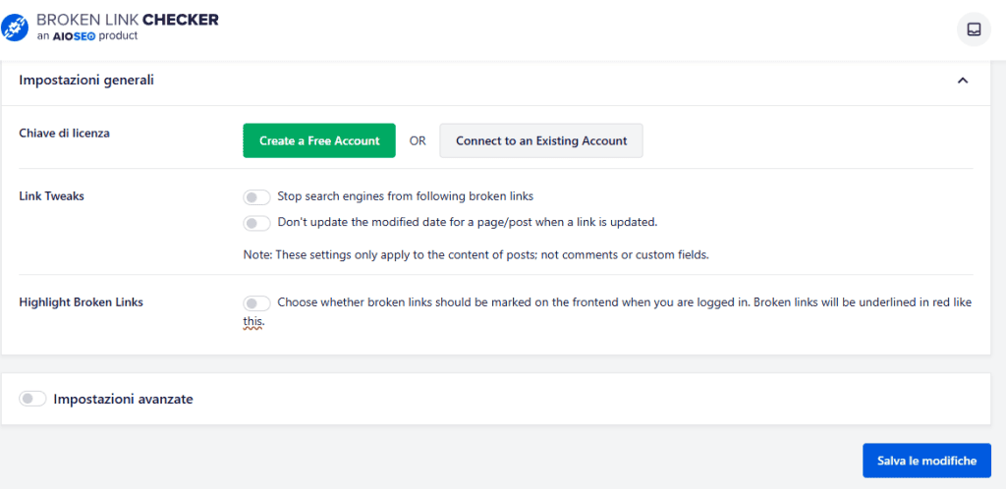Image resolution: width=1006 pixels, height=489 pixels.
Task: Click the 'Note: These settings only apply' text
Action: tap(475, 254)
